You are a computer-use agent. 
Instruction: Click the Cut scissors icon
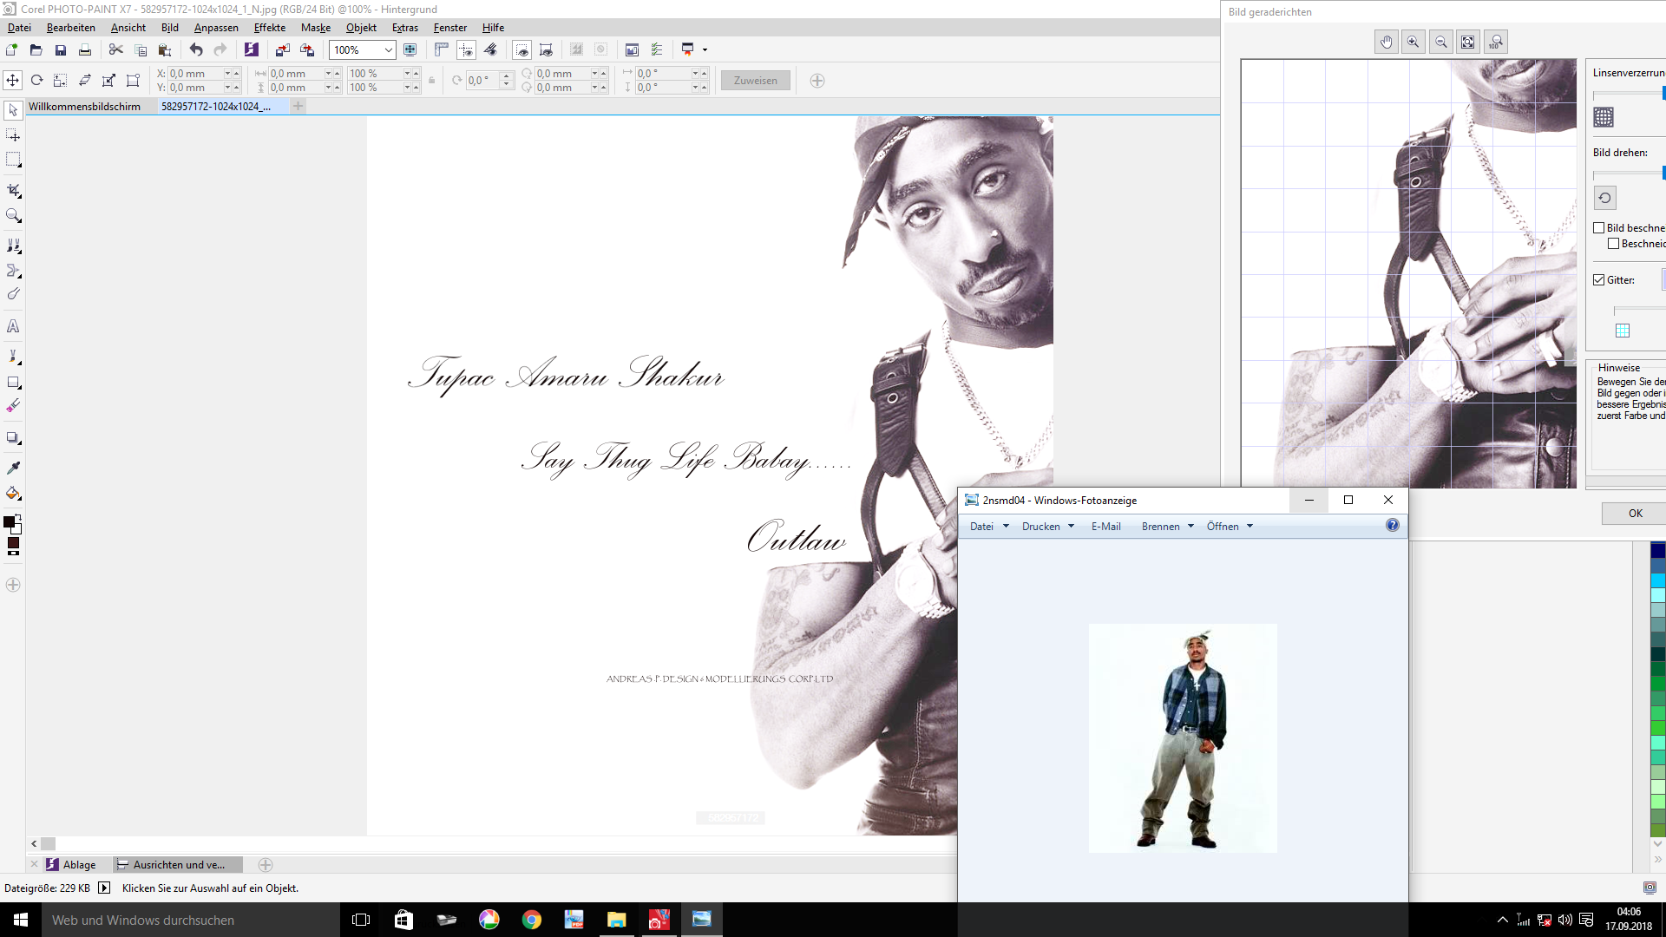(115, 49)
